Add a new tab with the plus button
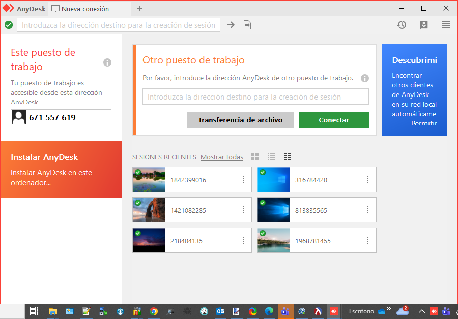The image size is (458, 319). click(x=139, y=9)
